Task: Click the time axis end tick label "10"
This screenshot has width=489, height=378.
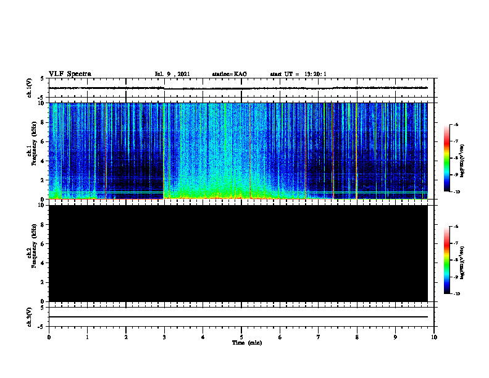Action: [x=434, y=337]
